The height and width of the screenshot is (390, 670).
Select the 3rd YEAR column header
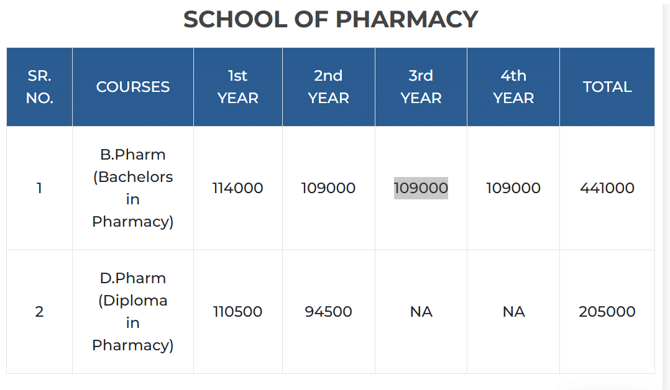[x=421, y=87]
